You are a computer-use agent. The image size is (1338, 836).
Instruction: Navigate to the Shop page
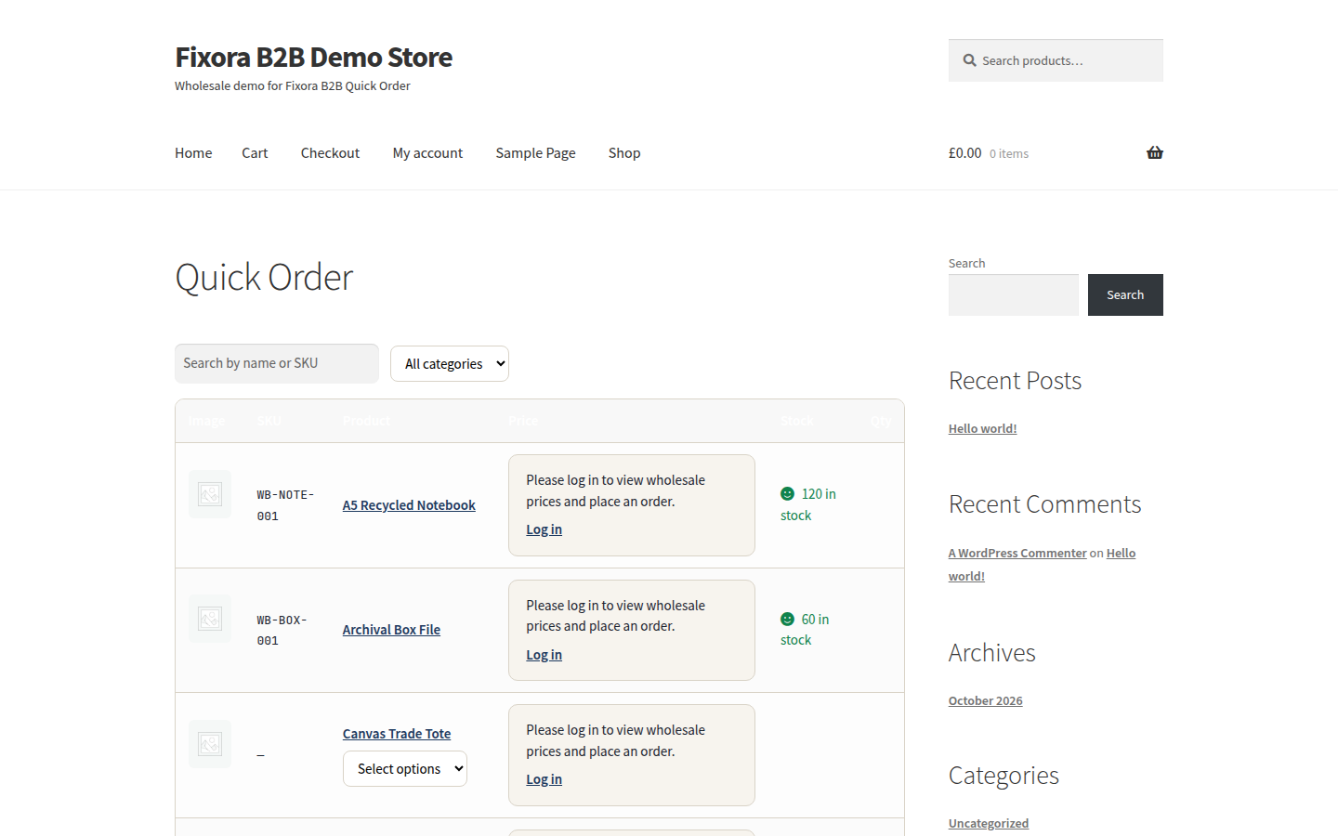[624, 153]
